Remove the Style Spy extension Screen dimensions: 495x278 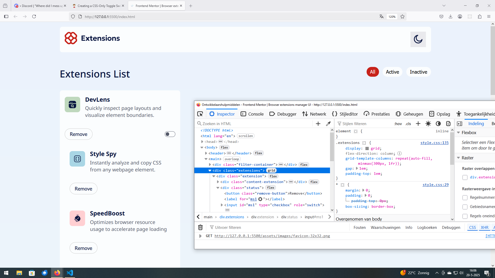tap(83, 189)
